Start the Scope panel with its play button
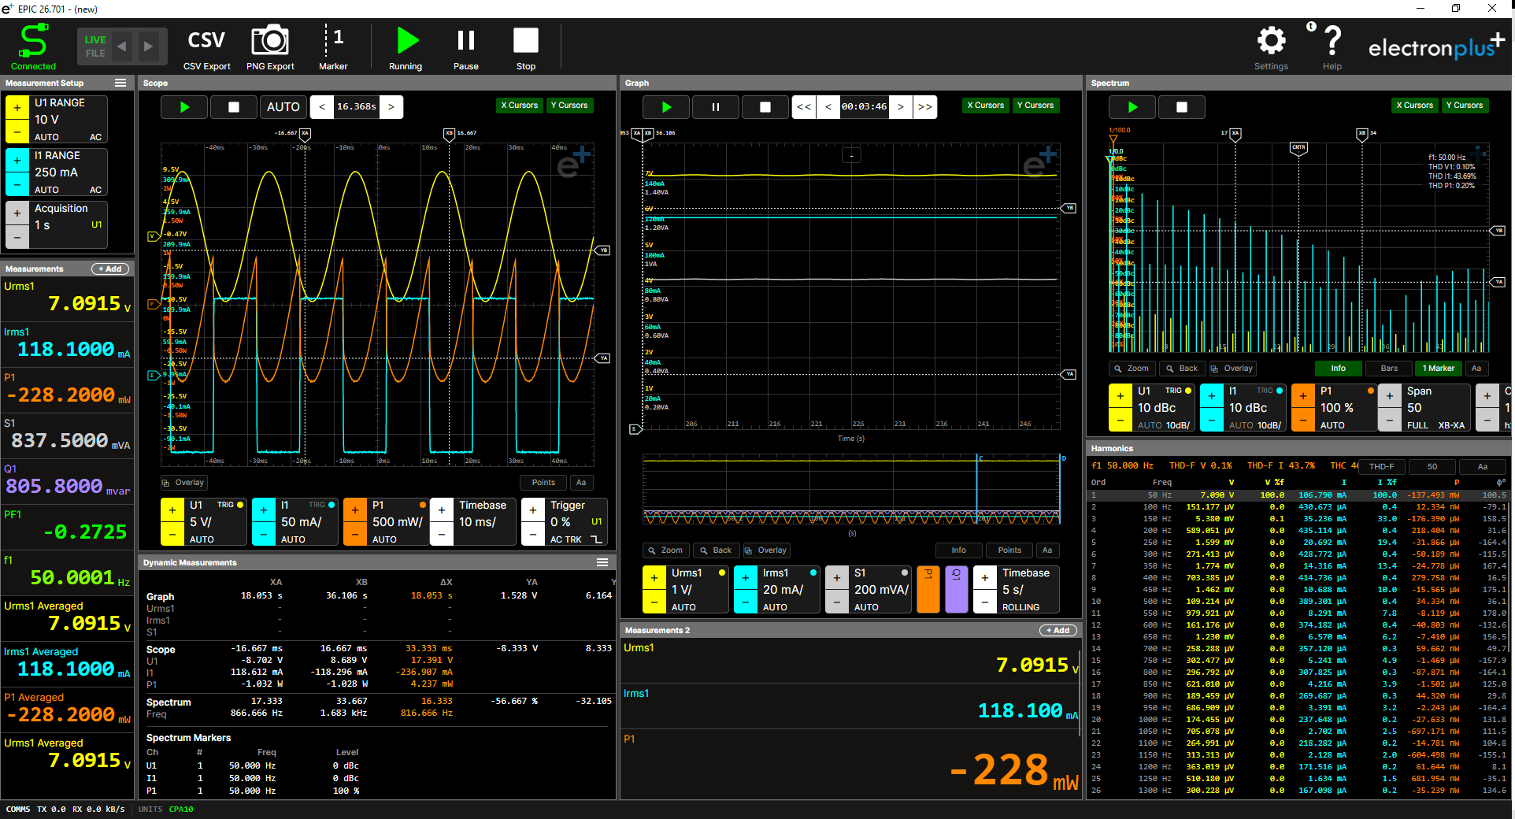1515x819 pixels. [184, 107]
